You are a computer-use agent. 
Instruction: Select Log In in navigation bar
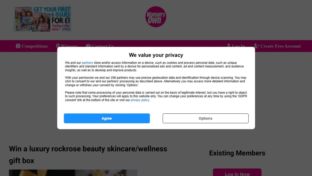tap(238, 46)
